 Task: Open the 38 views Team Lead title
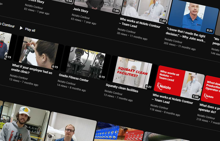[140, 23]
